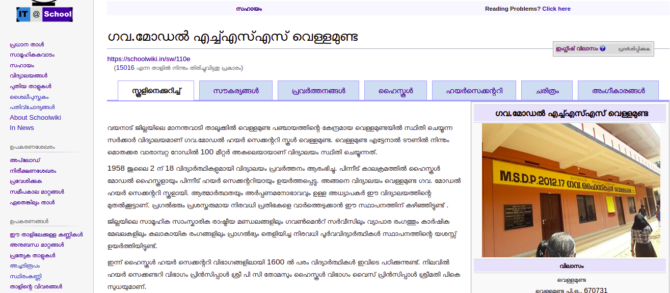Expand English address with പ്രദർശിപ്പിക്കുക
This screenshot has width=670, height=293.
(x=634, y=49)
